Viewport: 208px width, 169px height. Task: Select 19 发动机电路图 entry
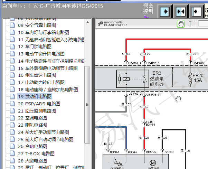pos(35,96)
